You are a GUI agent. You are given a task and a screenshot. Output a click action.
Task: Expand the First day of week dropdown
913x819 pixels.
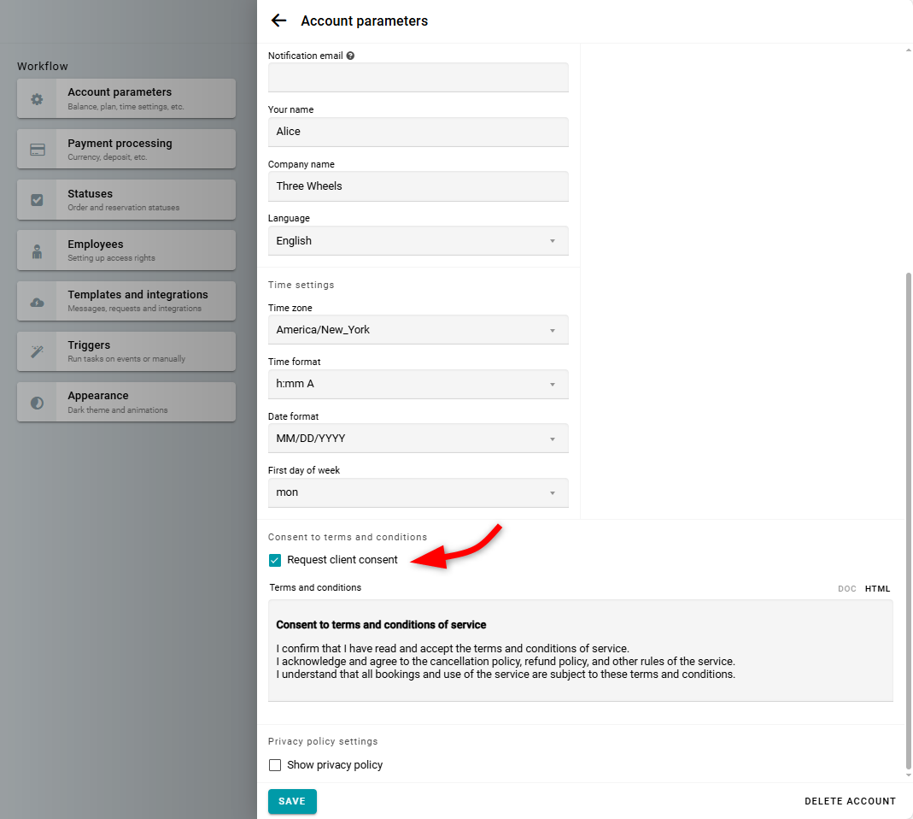click(418, 492)
